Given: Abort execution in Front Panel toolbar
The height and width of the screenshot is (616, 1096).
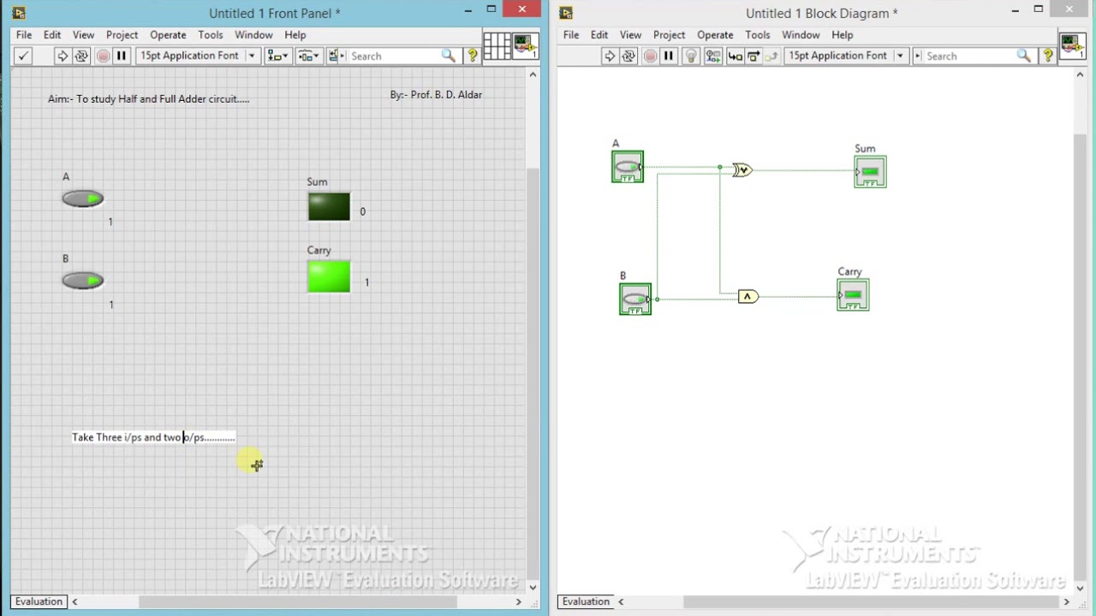Looking at the screenshot, I should [x=103, y=56].
